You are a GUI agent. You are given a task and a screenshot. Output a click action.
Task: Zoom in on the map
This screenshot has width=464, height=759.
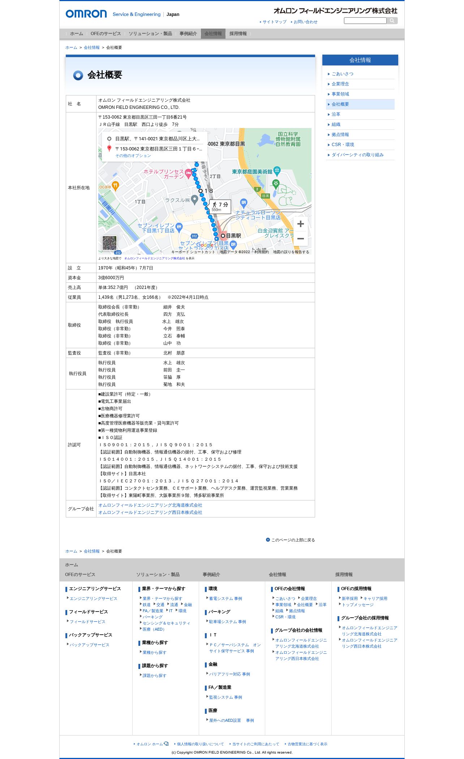[x=300, y=224]
